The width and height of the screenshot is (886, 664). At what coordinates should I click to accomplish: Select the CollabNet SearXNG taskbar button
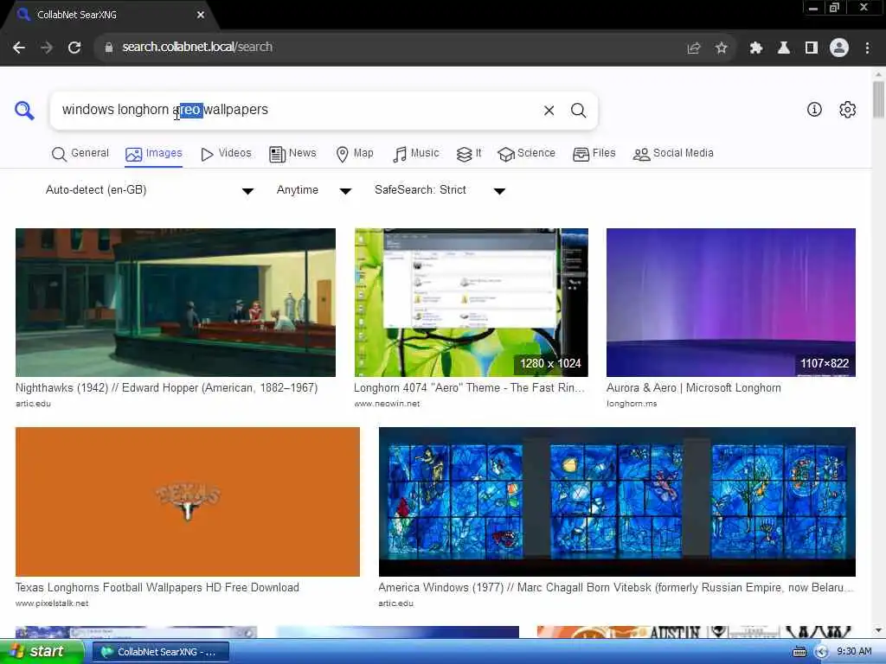pyautogui.click(x=160, y=652)
